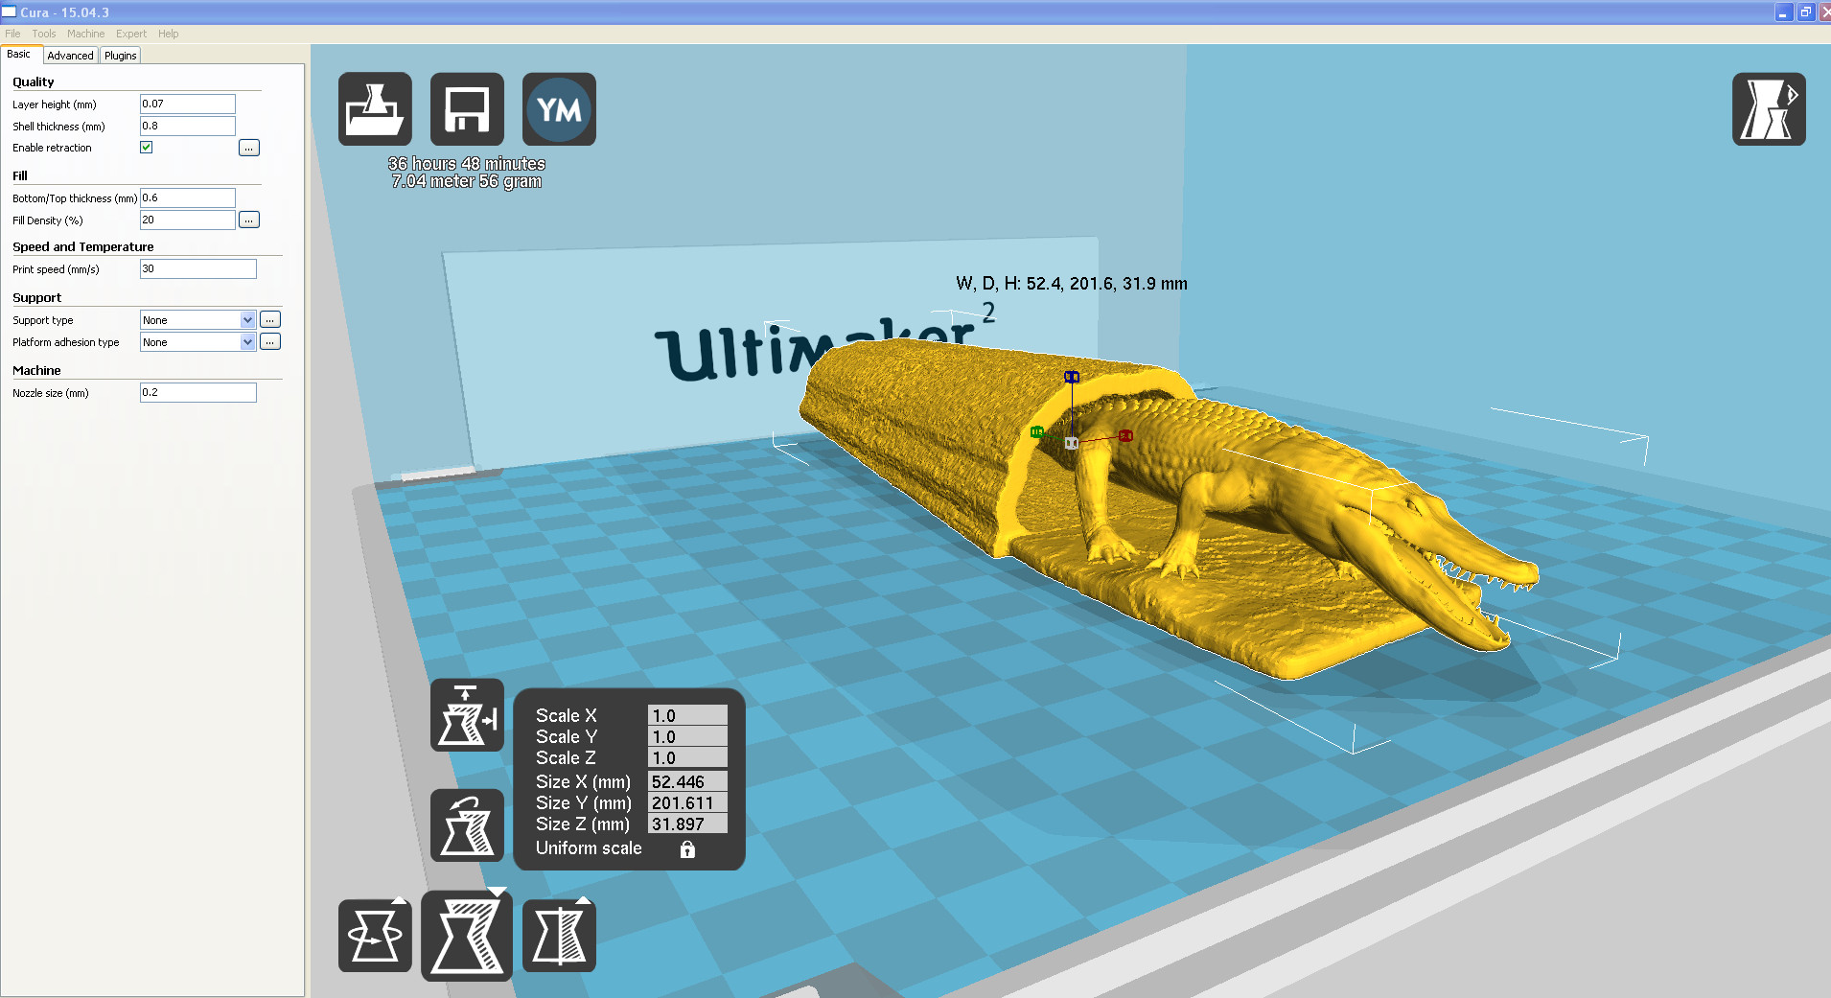Image resolution: width=1831 pixels, height=998 pixels.
Task: Click the View mode icon in top-right corner
Action: (1769, 108)
